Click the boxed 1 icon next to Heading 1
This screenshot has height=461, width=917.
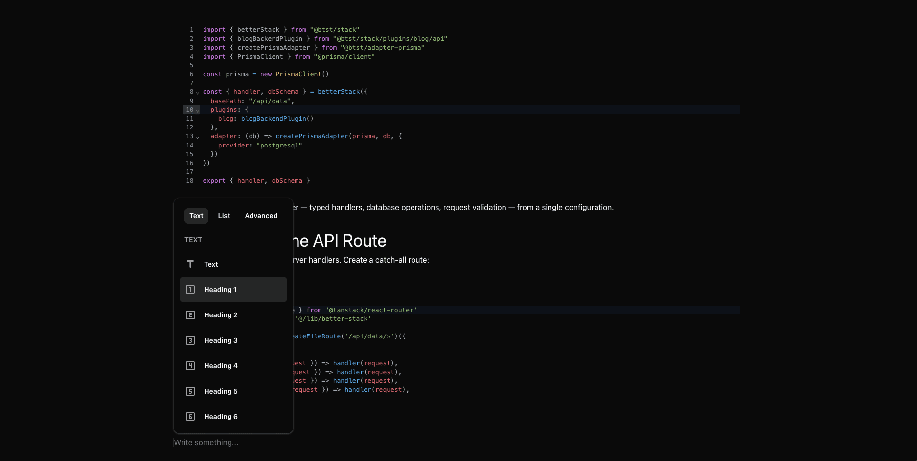[190, 289]
